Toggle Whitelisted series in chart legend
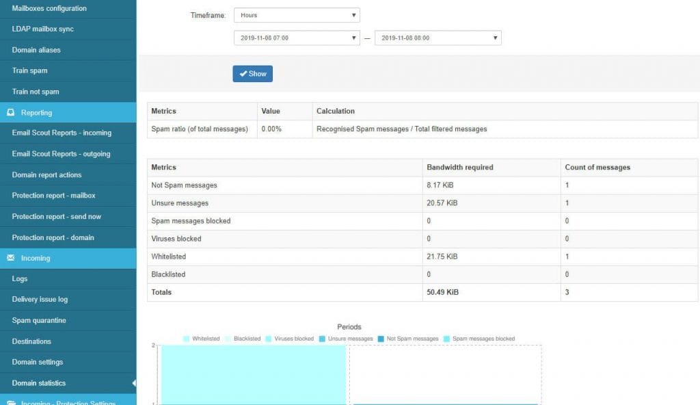700x405 pixels. 200,339
